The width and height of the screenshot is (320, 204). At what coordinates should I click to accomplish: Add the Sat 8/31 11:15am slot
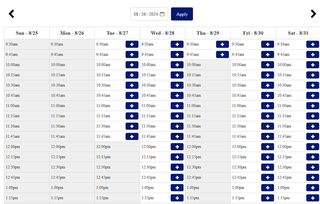tap(313, 116)
